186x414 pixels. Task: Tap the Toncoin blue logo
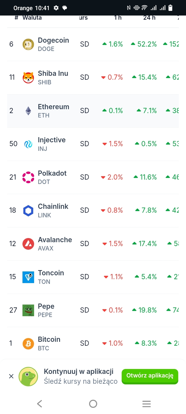click(28, 277)
